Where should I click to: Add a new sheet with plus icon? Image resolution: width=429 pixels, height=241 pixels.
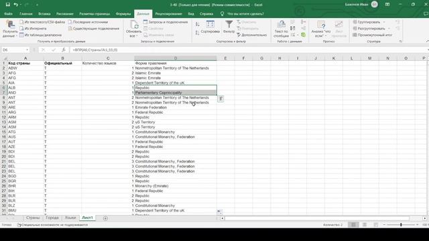[x=105, y=218]
